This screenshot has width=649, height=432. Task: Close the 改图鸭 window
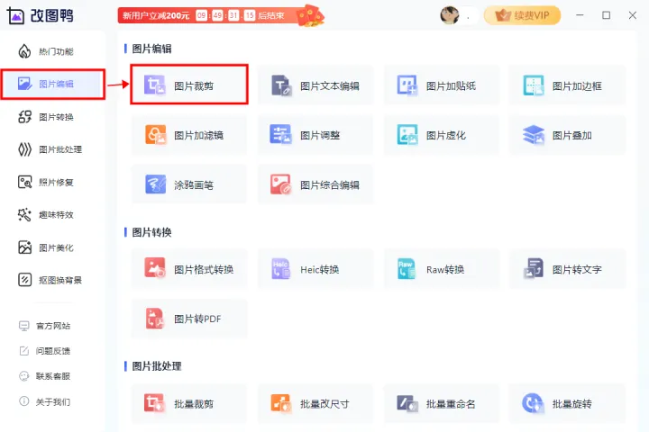(x=632, y=15)
